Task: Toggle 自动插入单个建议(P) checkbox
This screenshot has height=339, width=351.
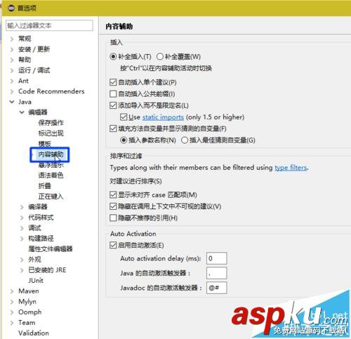Action: [x=113, y=82]
